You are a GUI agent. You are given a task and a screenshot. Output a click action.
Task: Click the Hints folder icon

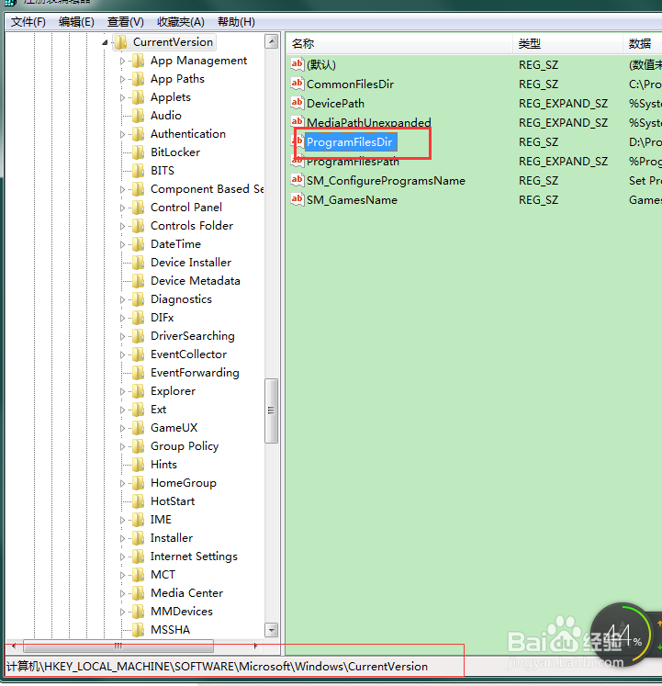coord(139,465)
